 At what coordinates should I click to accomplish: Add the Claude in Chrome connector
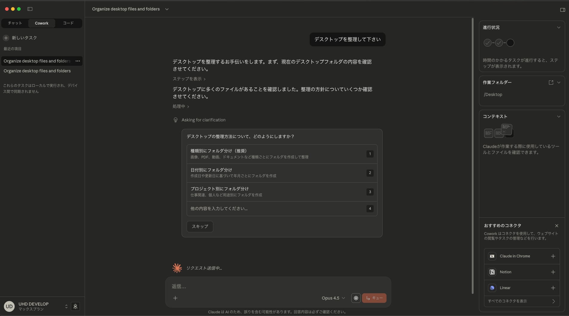553,256
